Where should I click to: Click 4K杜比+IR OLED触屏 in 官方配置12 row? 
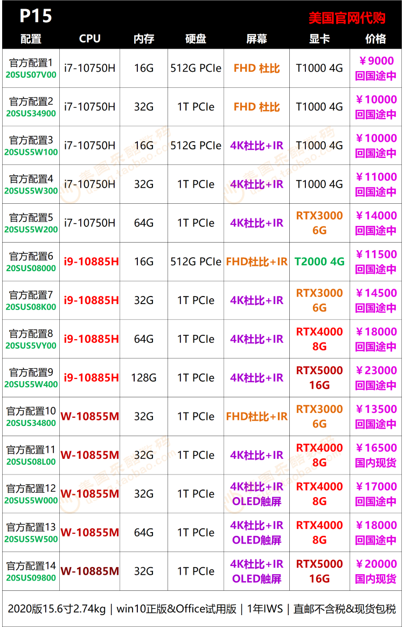click(x=256, y=494)
